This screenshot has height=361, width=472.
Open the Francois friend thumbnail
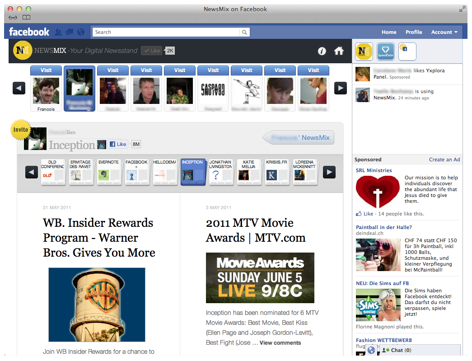[x=46, y=91]
